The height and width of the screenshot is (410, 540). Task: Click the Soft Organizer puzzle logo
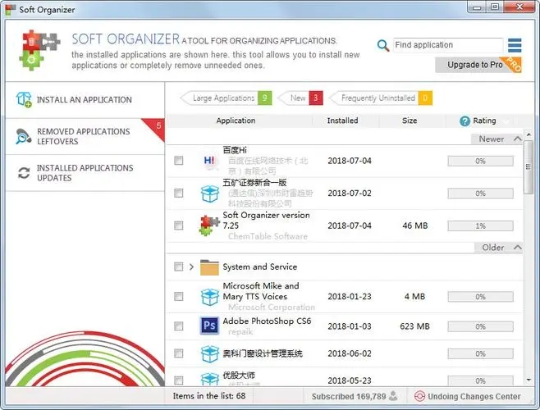39,50
